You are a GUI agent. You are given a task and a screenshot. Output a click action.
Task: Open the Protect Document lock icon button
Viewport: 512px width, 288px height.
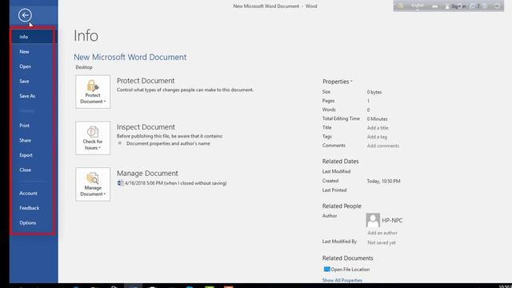93,92
